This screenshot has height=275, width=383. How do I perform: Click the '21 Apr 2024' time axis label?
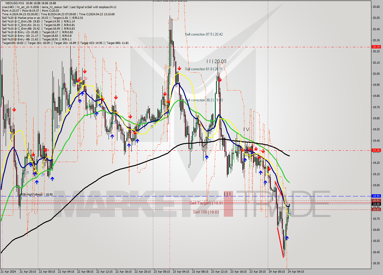8,272
